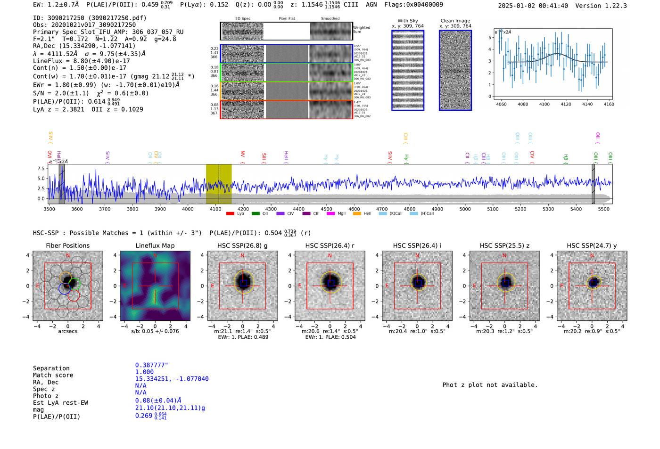Viewport: 660px width, 449px height.
Task: Select the orange HeII legend marker
Action: click(x=357, y=214)
